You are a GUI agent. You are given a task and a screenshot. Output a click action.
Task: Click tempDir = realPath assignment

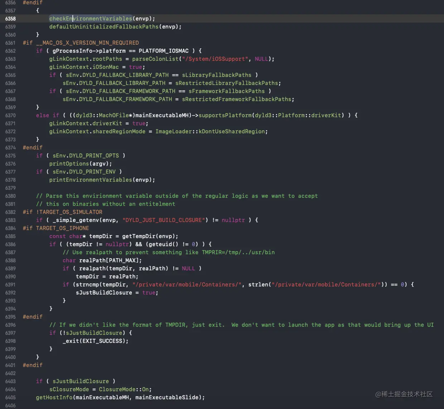(107, 277)
